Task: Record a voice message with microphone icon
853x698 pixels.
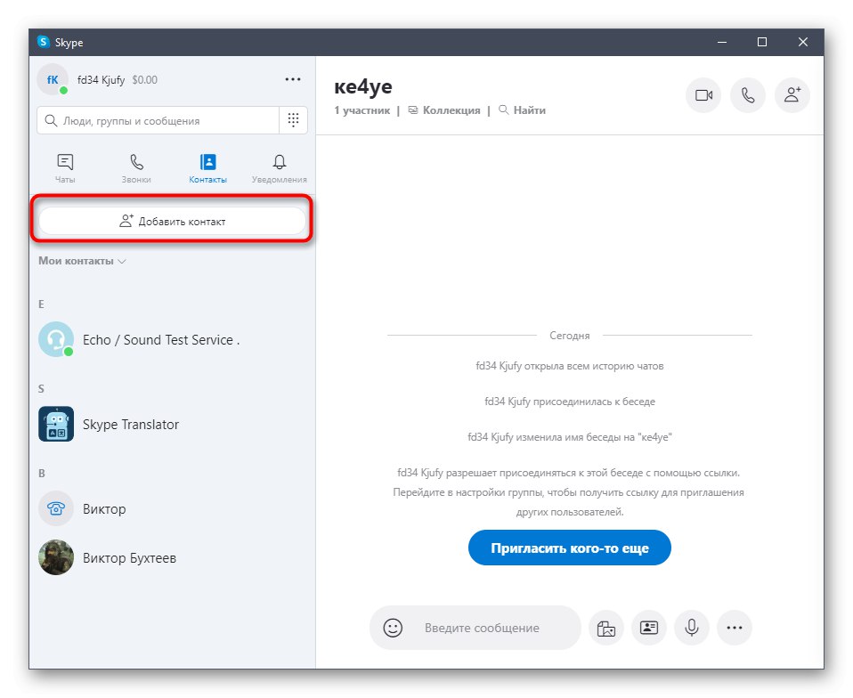Action: (x=692, y=628)
